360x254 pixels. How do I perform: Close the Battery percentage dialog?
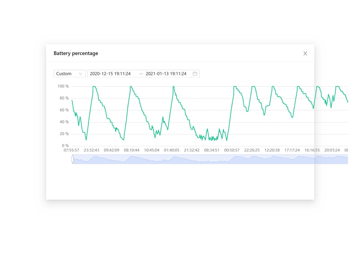[305, 53]
